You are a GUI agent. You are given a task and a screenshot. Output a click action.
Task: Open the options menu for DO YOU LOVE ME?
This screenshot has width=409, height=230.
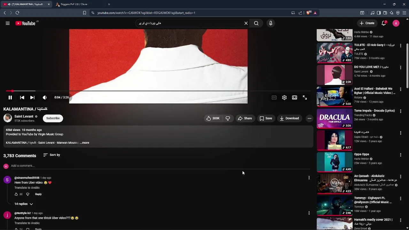(x=401, y=67)
